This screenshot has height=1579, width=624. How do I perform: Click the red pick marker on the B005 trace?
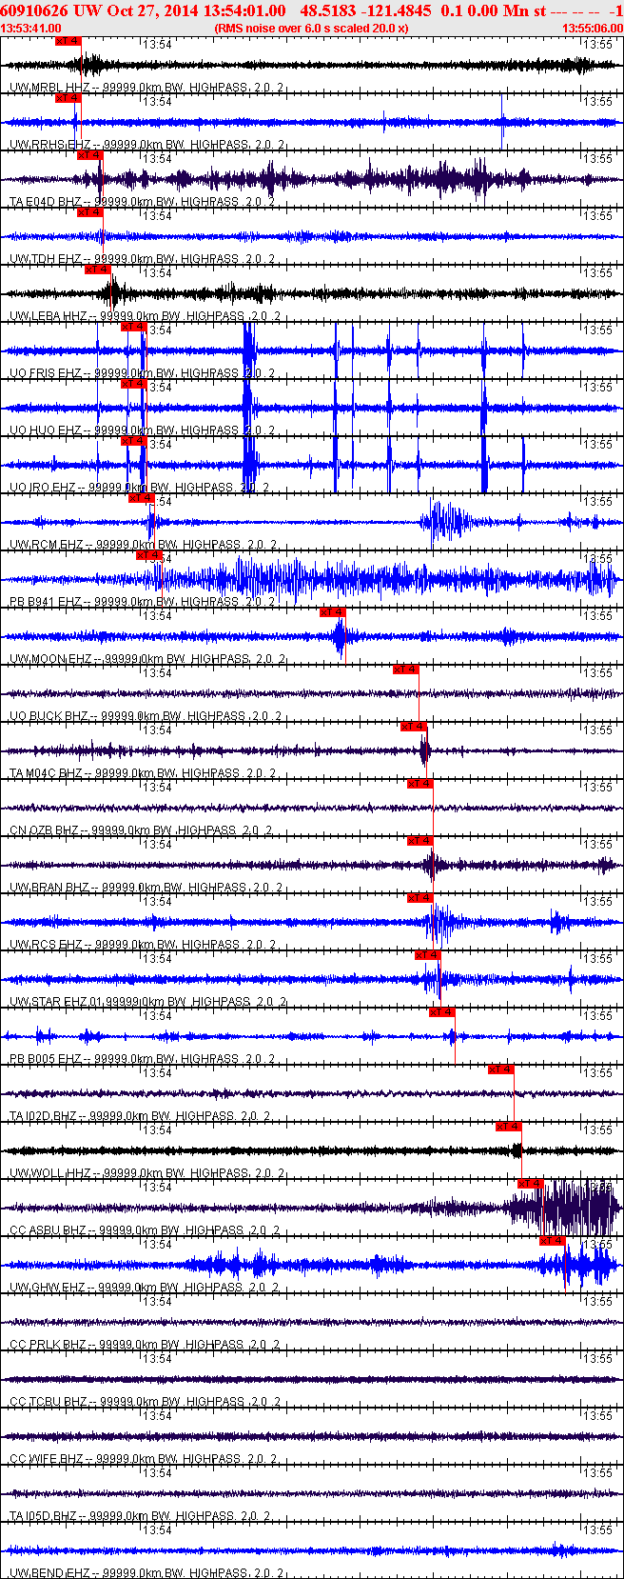pos(442,1012)
